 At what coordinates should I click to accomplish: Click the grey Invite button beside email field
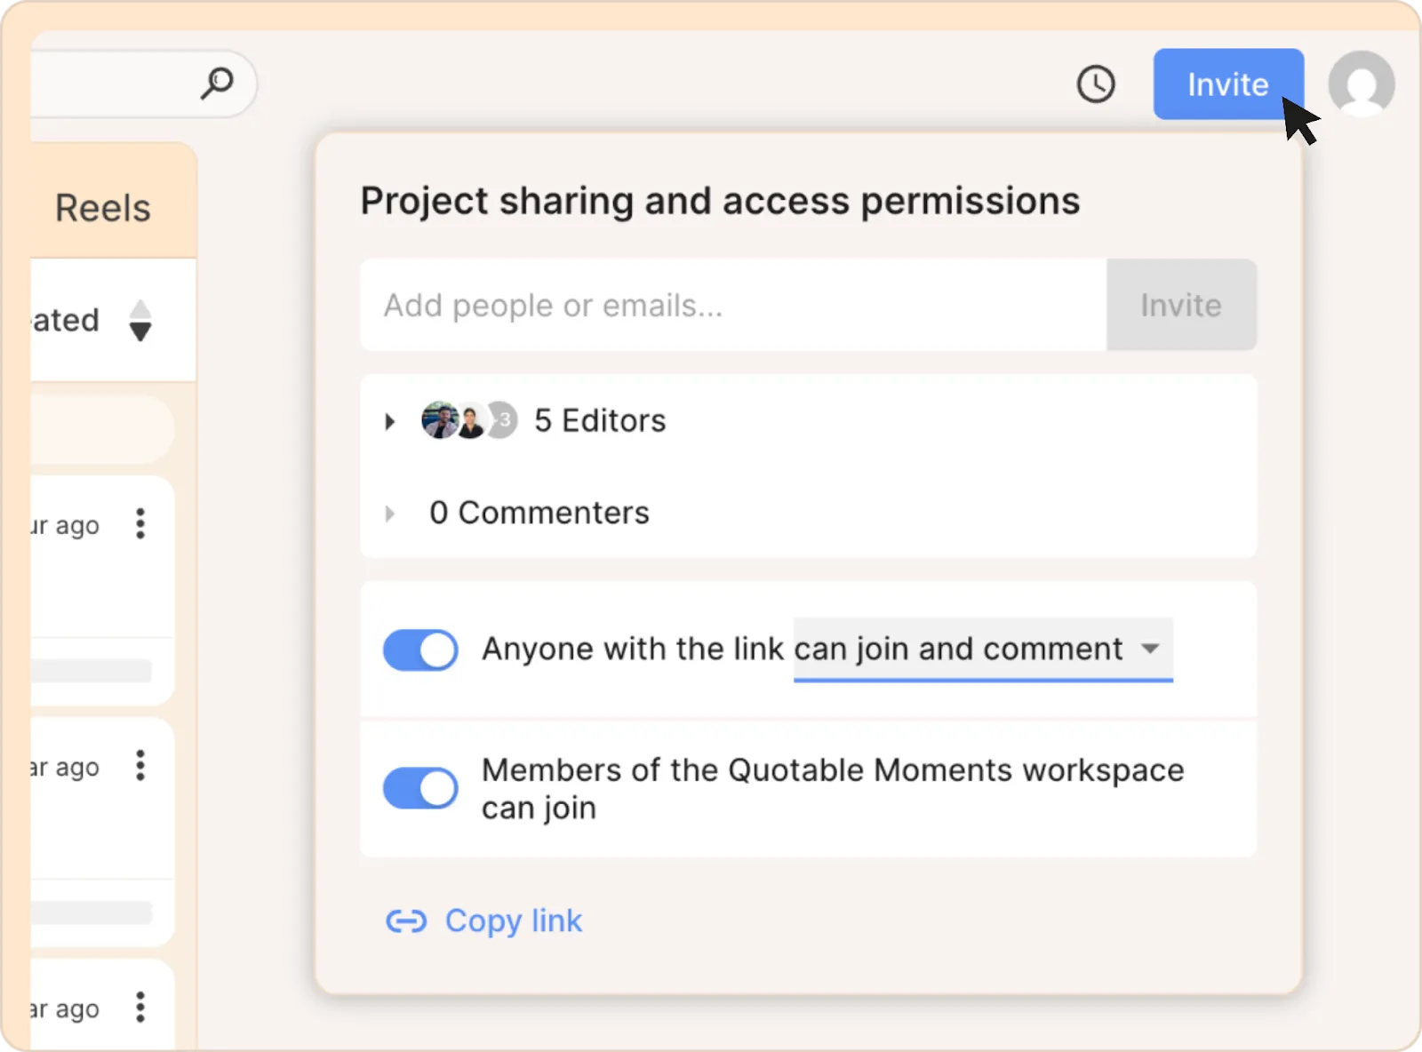[1180, 306]
